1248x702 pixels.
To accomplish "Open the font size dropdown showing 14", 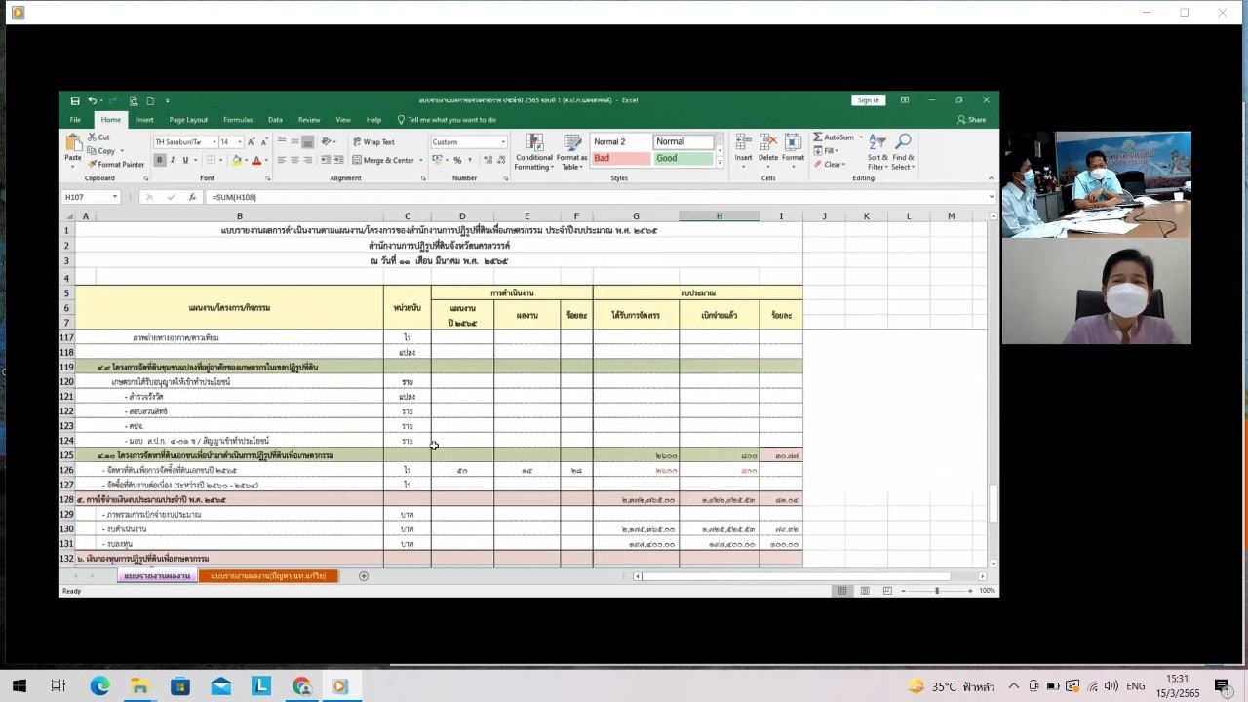I will pyautogui.click(x=239, y=142).
